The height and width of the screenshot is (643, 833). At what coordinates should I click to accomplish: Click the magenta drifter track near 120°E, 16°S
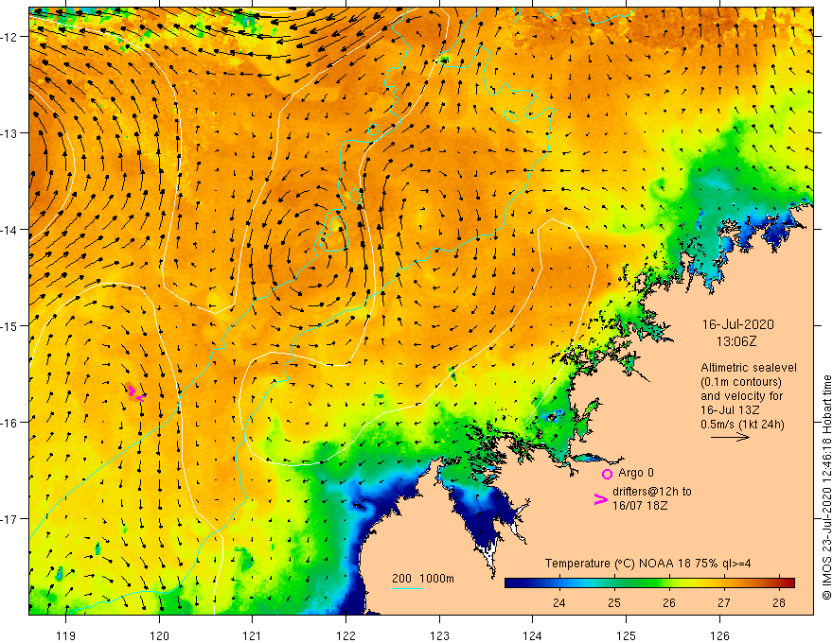point(135,393)
